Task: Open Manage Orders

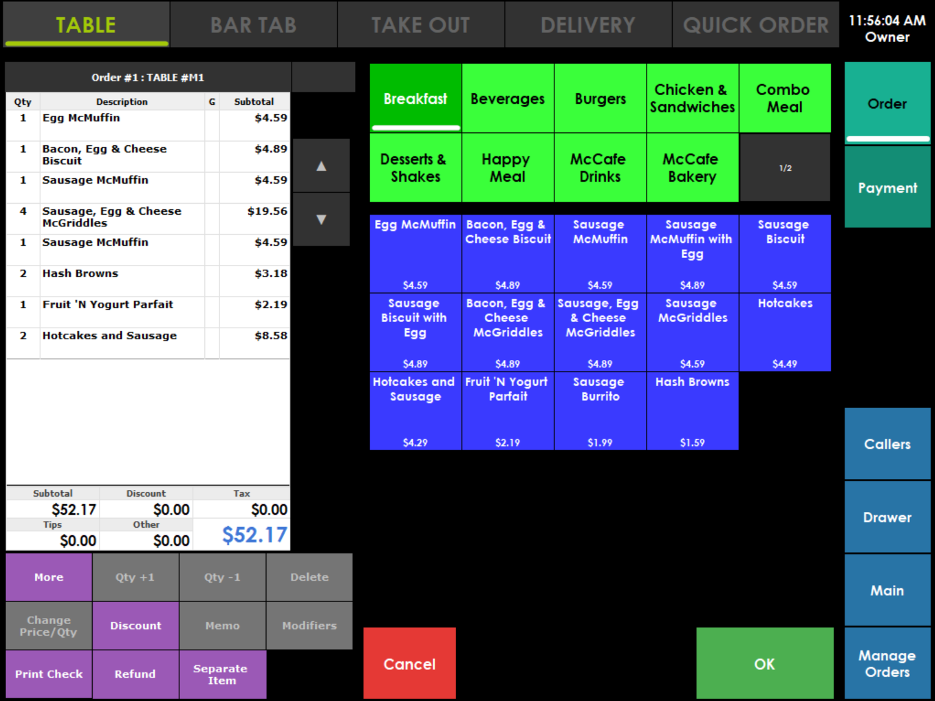Action: click(887, 663)
